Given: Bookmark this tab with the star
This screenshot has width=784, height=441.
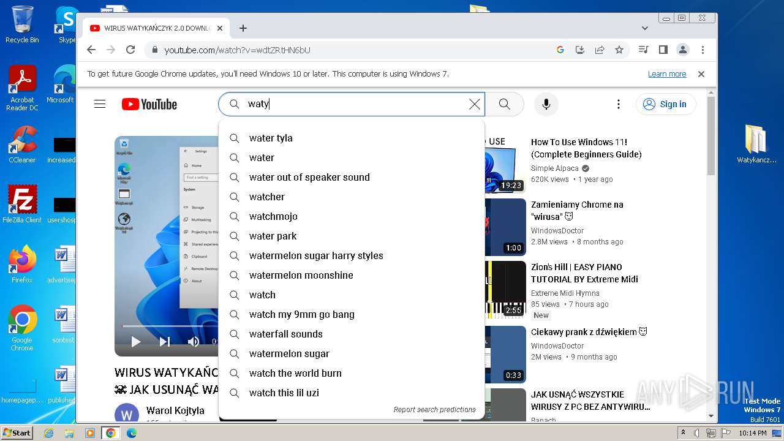Looking at the screenshot, I should [619, 50].
